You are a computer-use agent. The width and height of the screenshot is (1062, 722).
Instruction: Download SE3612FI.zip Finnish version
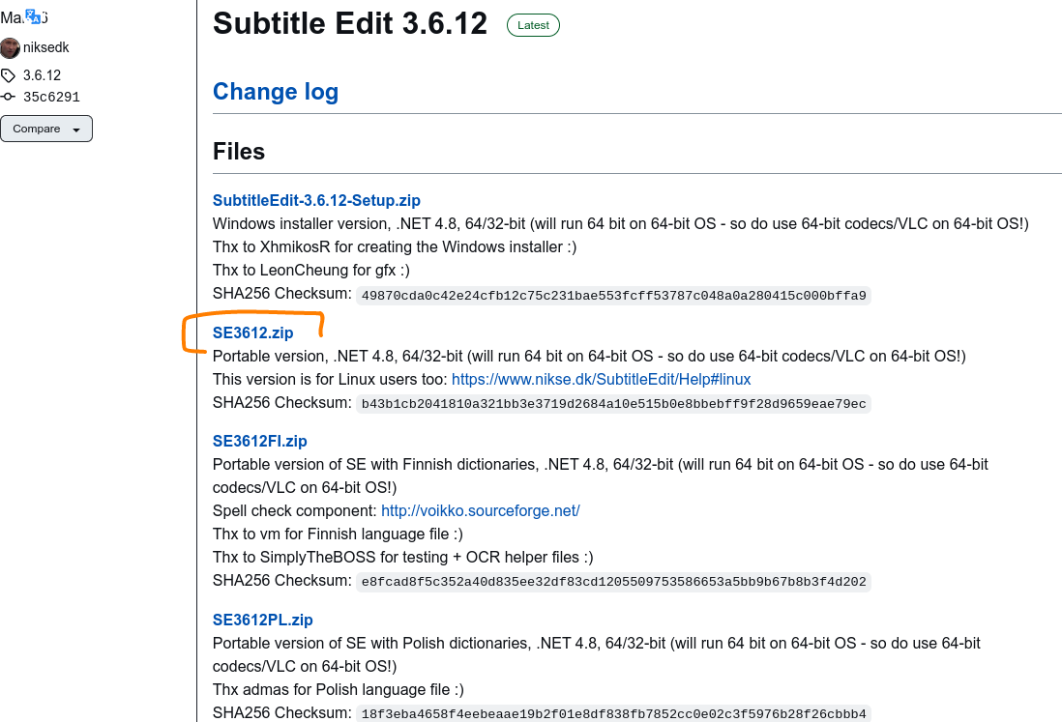coord(259,441)
